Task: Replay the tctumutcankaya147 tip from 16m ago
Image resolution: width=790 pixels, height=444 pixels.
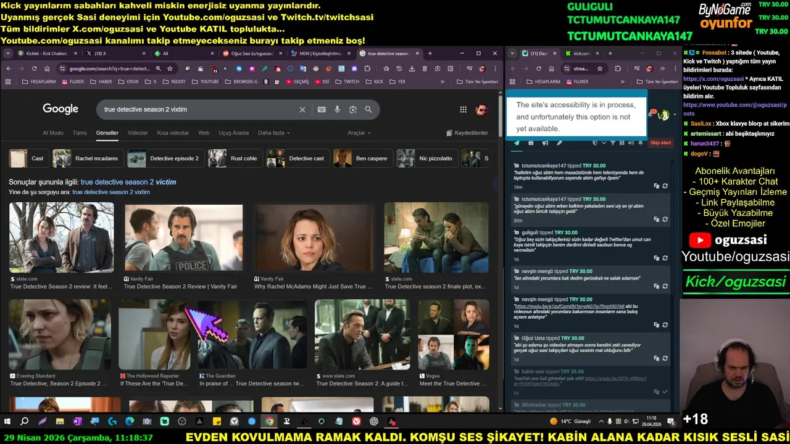Action: [665, 186]
